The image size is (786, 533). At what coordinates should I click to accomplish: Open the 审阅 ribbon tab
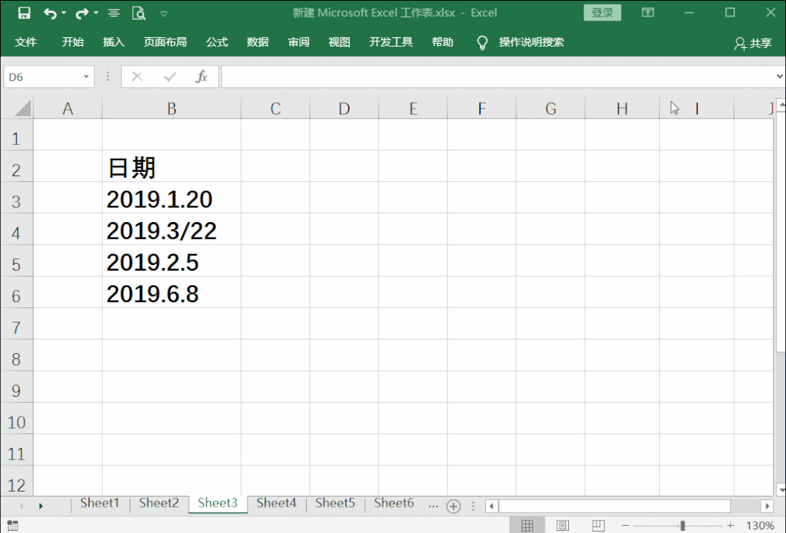pyautogui.click(x=299, y=42)
